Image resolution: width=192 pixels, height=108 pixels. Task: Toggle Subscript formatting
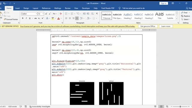coord(39,18)
